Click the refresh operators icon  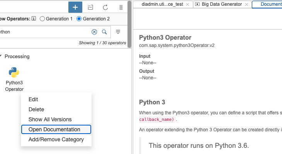pos(105,7)
